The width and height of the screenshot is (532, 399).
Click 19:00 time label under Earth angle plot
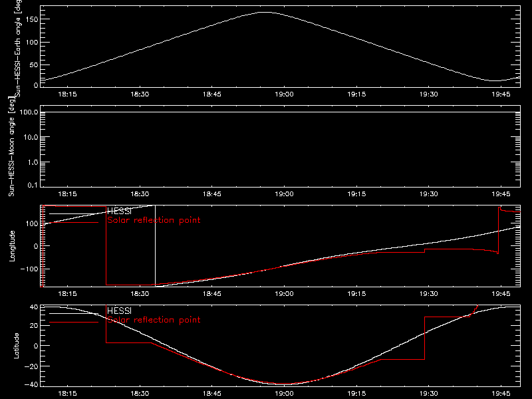(285, 94)
